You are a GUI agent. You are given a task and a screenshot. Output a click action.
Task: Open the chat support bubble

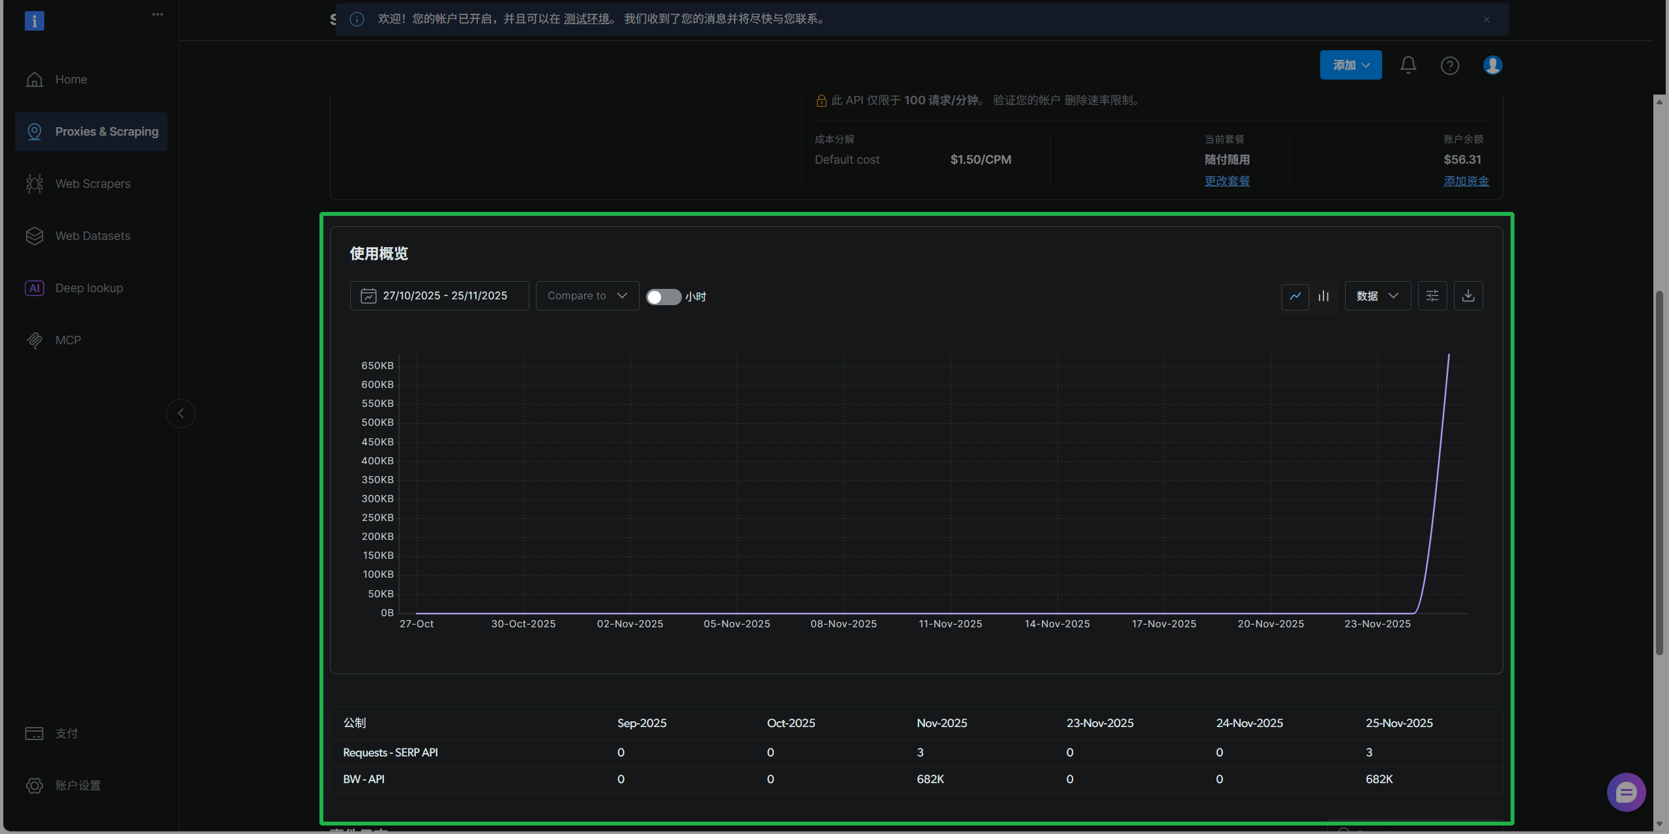[x=1626, y=792]
